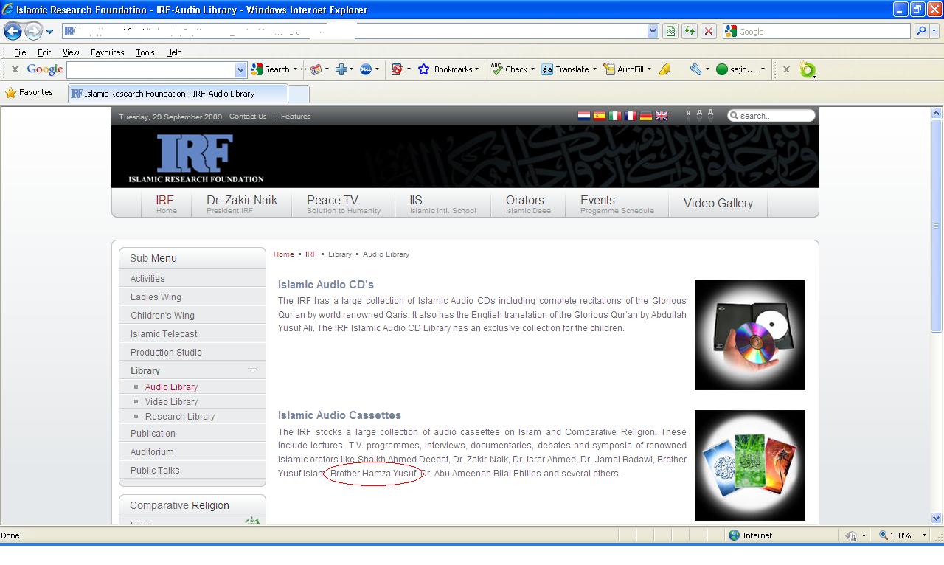Click the browser Back button

click(13, 31)
